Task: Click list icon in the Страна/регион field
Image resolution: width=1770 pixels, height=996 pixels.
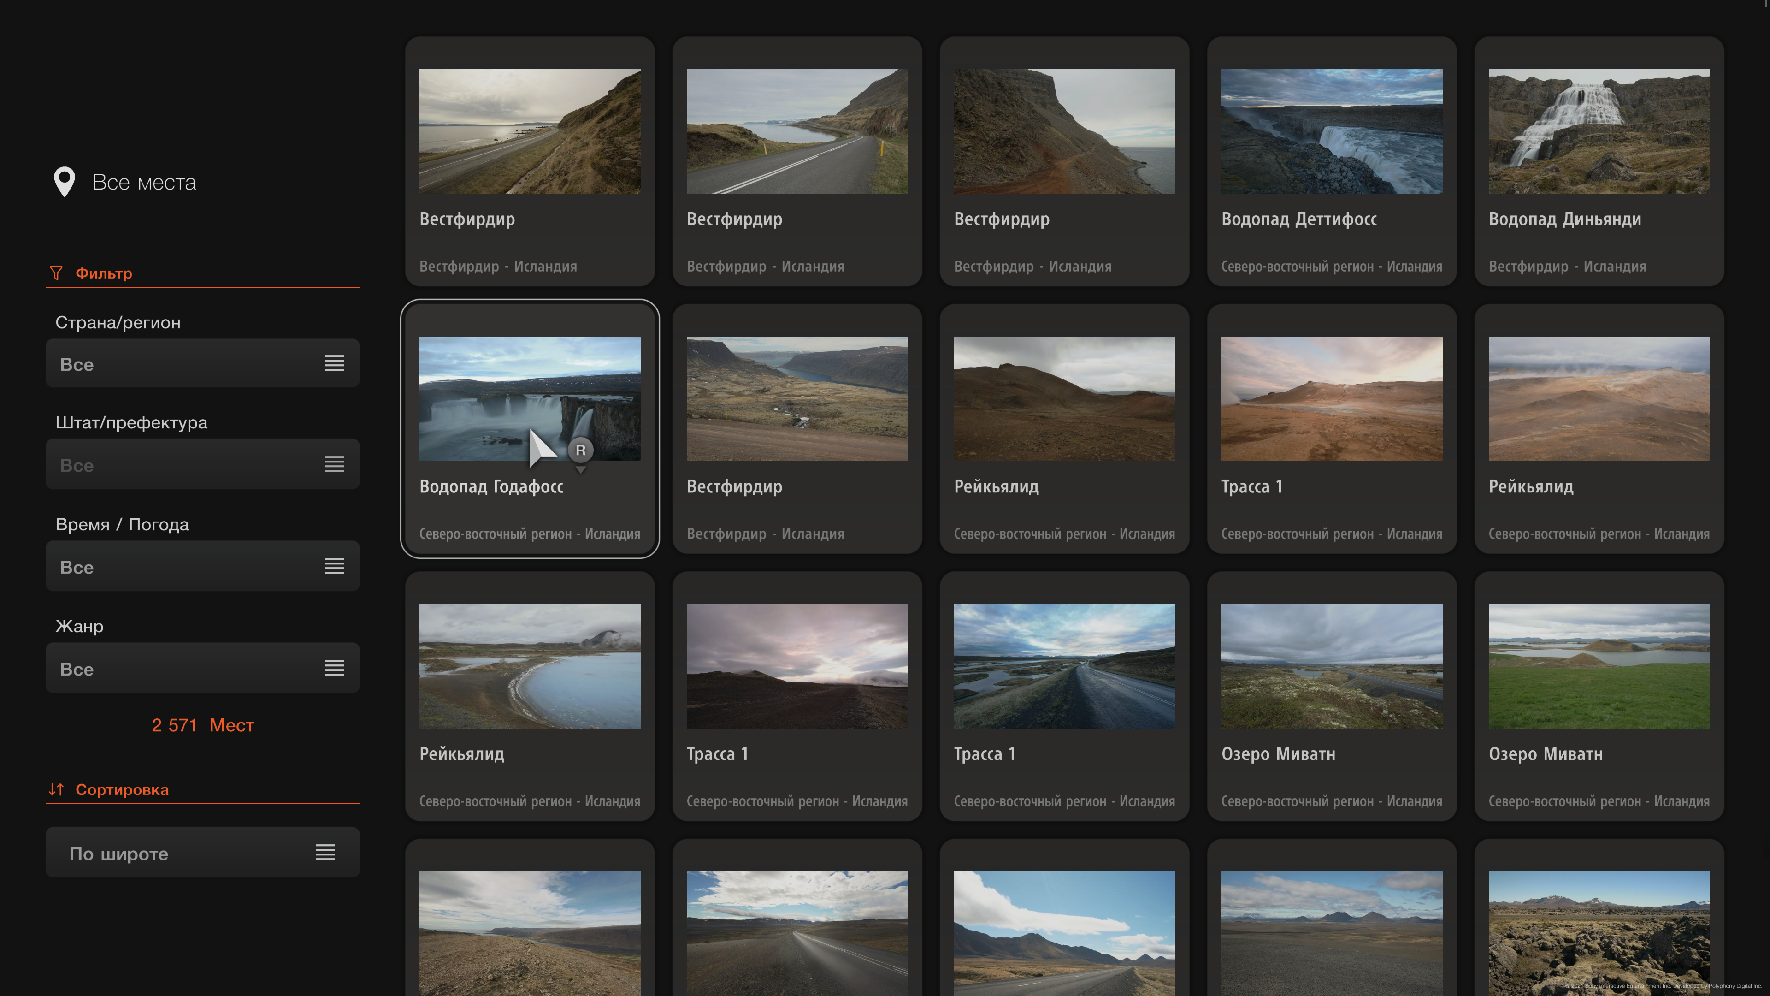Action: 334,364
